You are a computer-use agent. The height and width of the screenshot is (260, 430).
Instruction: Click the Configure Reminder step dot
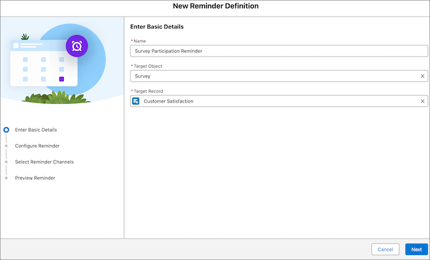(x=6, y=146)
